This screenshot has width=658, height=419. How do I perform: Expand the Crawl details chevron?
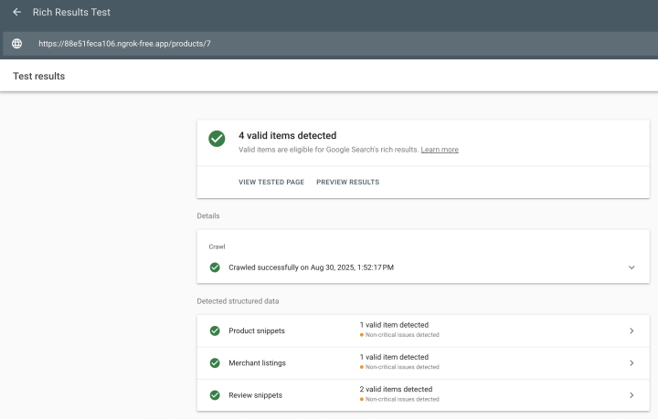coord(631,267)
